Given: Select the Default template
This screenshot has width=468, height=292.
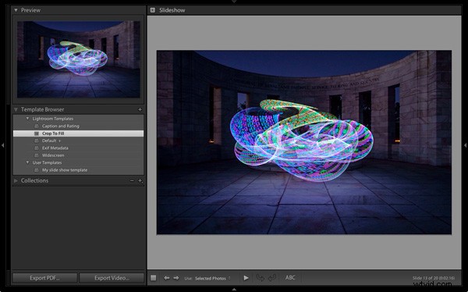Looking at the screenshot, I should pyautogui.click(x=78, y=141).
